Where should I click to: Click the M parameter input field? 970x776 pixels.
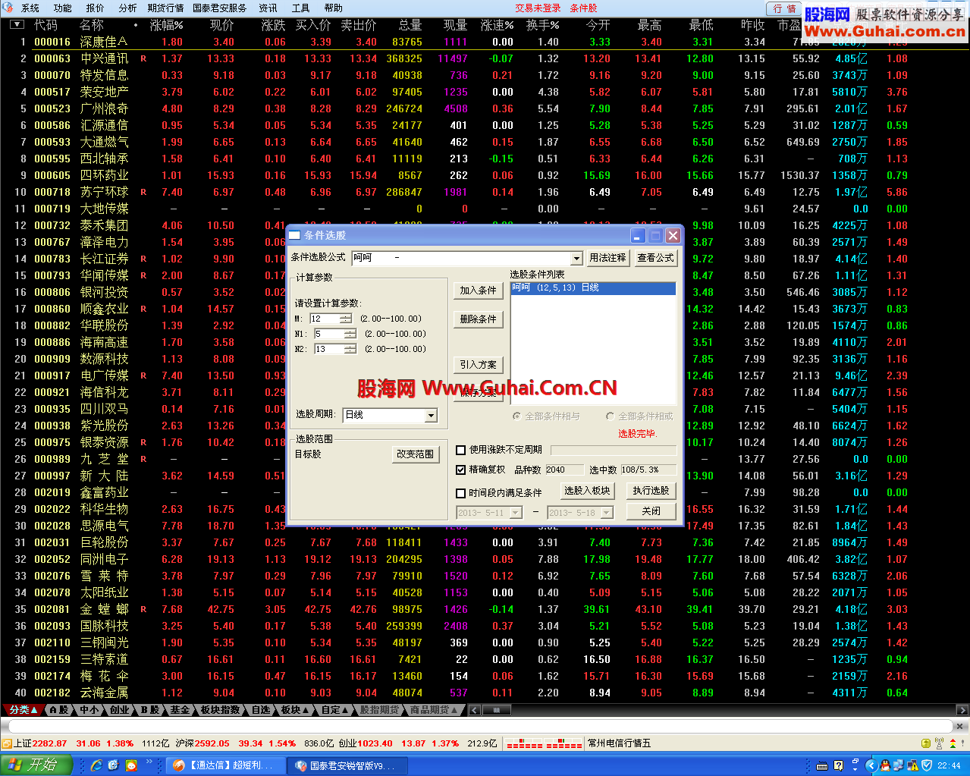[325, 319]
